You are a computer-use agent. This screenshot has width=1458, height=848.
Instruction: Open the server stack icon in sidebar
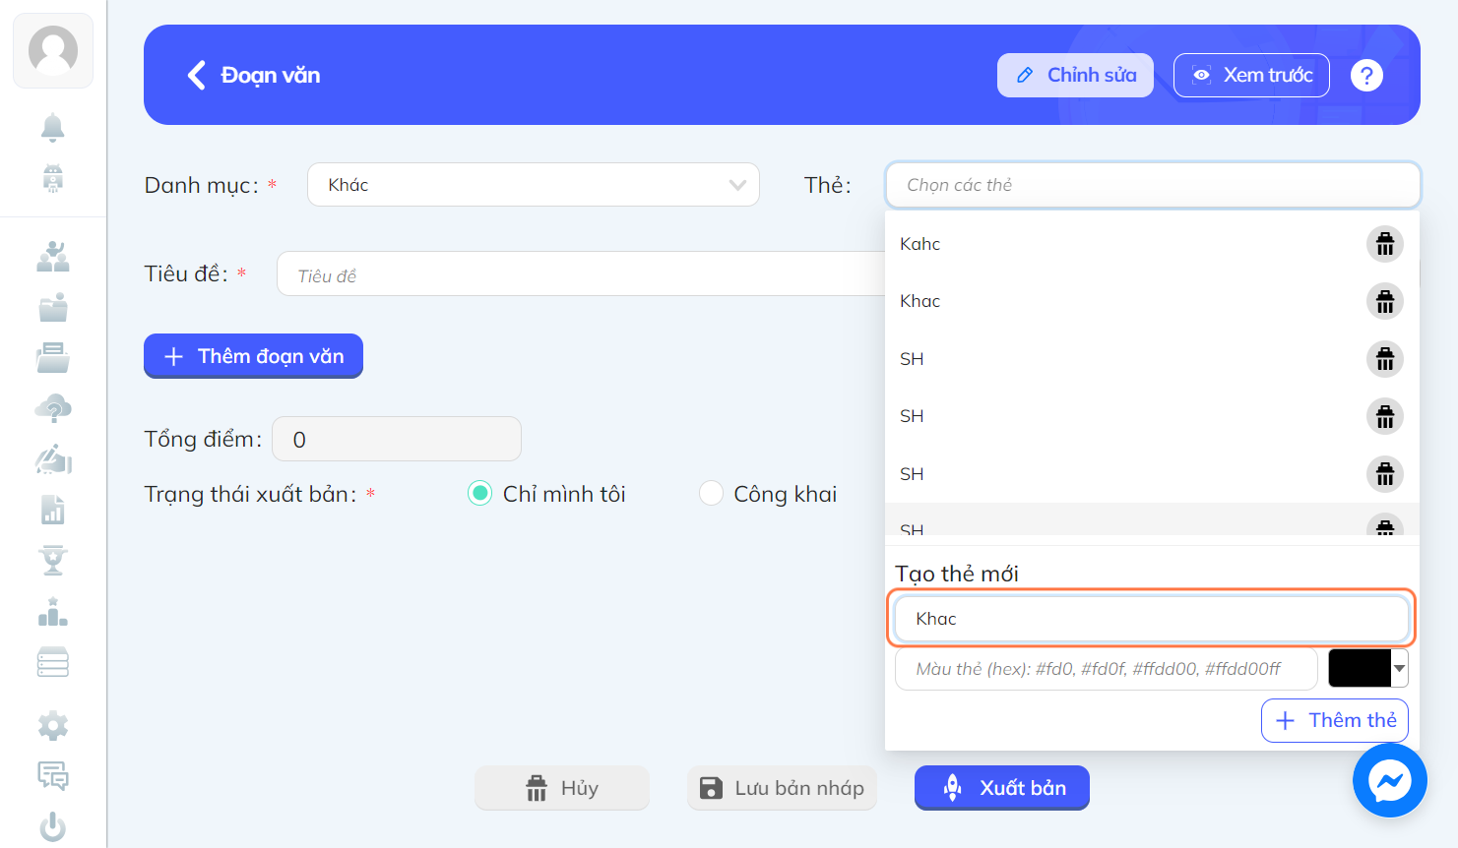pos(53,662)
